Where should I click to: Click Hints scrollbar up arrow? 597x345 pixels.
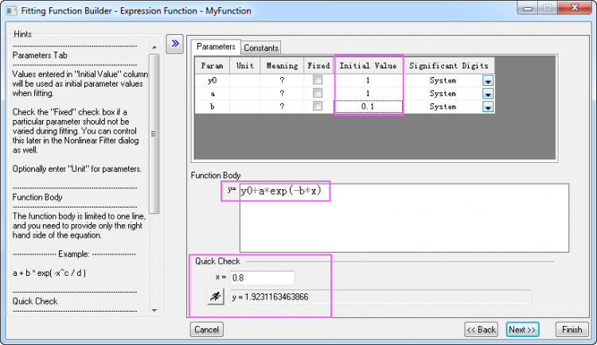154,47
